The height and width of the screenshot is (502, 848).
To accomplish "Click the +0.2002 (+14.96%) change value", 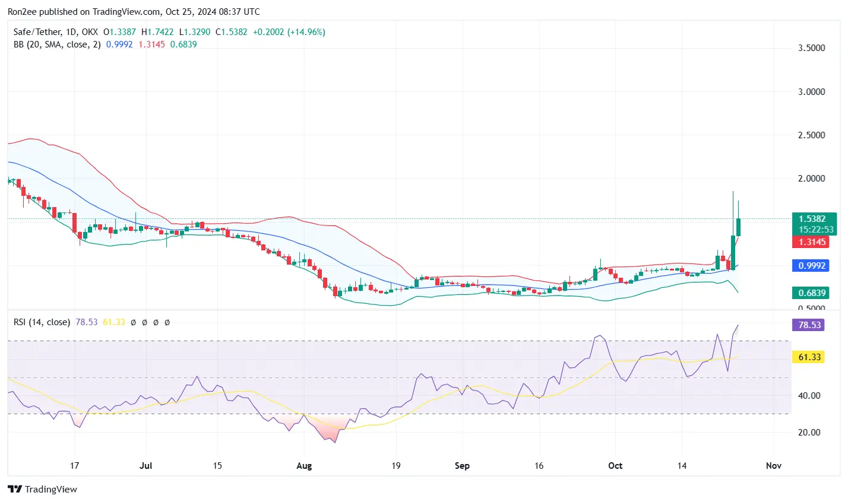I will (289, 32).
